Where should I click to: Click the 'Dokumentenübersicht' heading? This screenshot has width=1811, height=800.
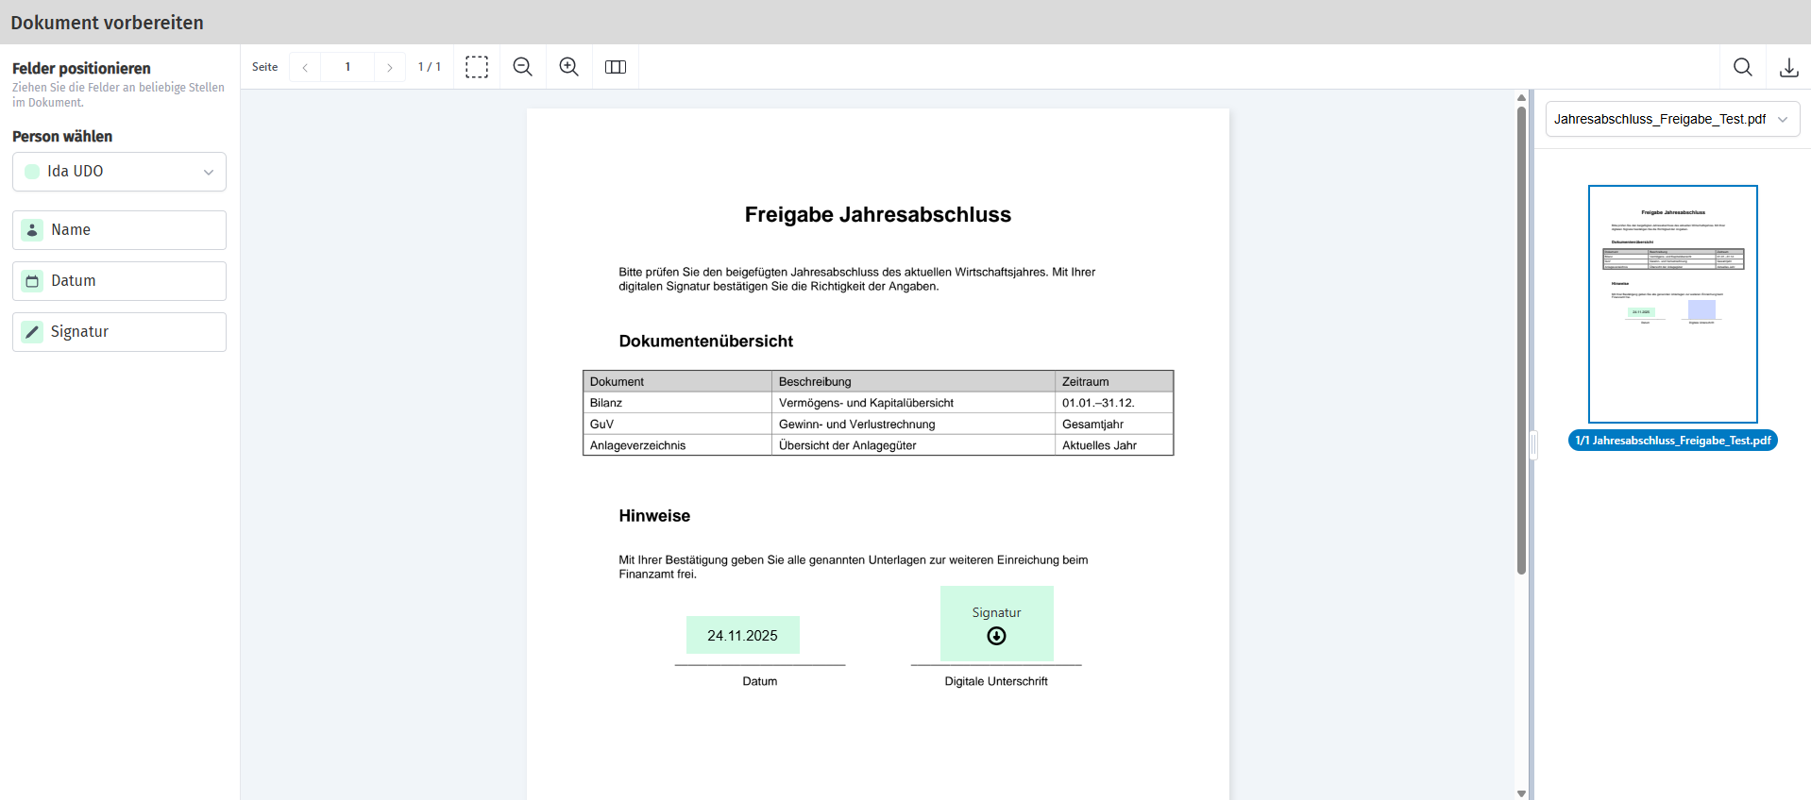[x=706, y=342]
